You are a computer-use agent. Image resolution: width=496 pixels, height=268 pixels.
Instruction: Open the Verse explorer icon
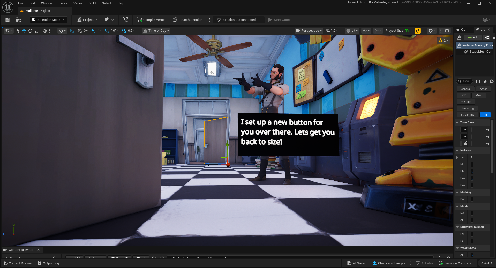click(x=126, y=20)
